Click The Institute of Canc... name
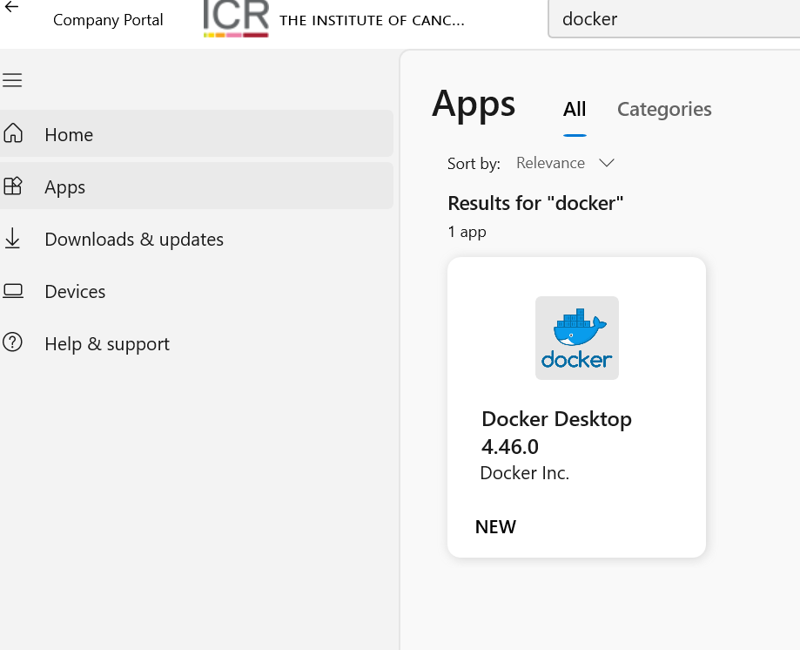 coord(372,20)
